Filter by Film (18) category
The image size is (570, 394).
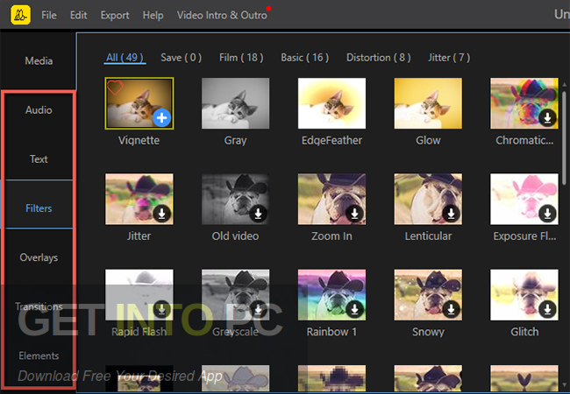241,58
